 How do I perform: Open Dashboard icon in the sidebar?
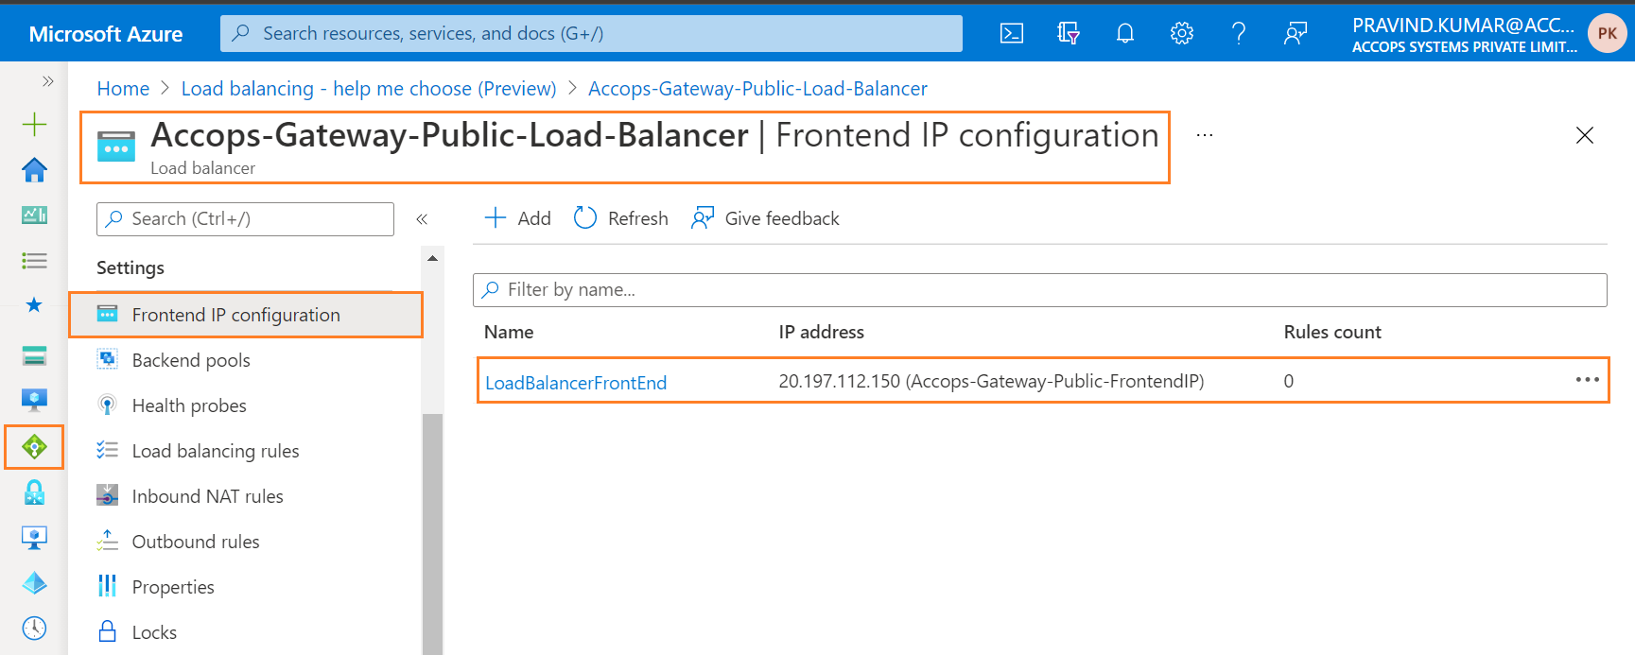34,215
